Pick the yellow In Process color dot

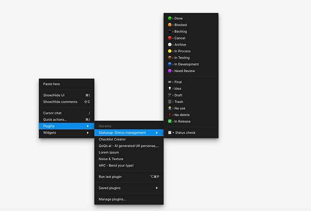point(170,51)
